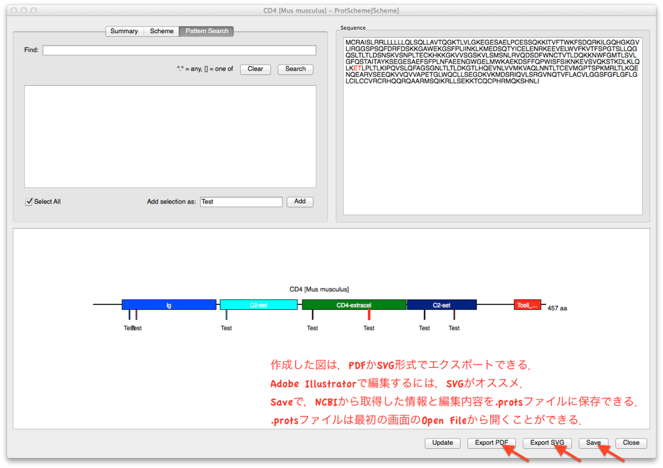Export the scheme as PDF
This screenshot has height=468, width=663.
click(492, 443)
